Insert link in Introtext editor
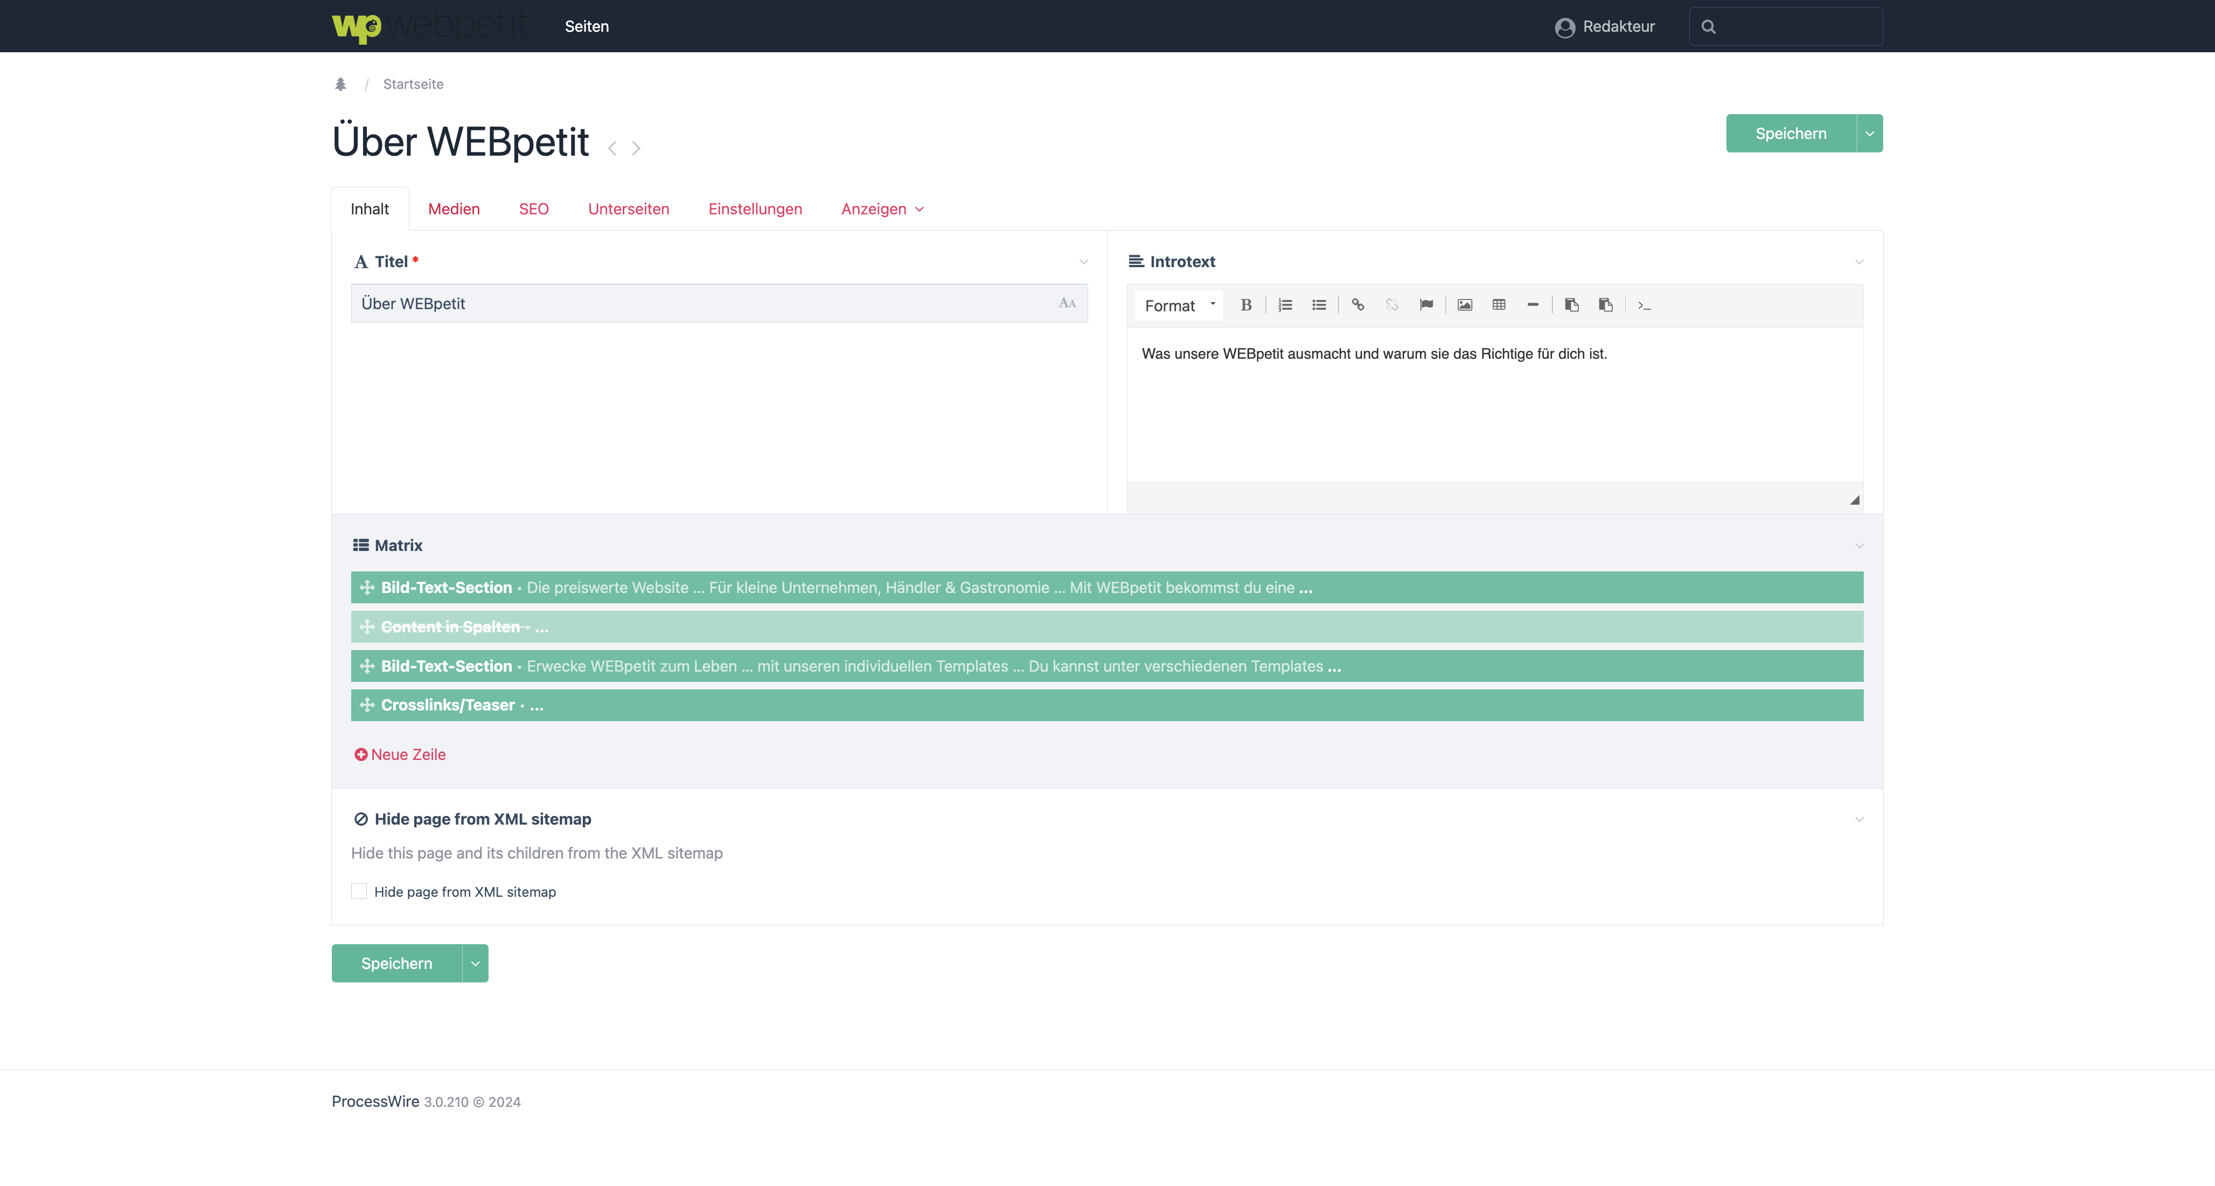 [1359, 305]
